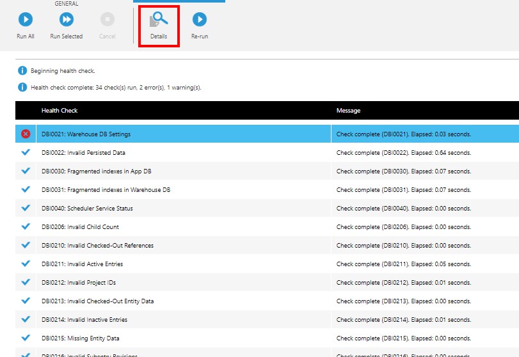Sort by the Health Check column header

[60, 111]
